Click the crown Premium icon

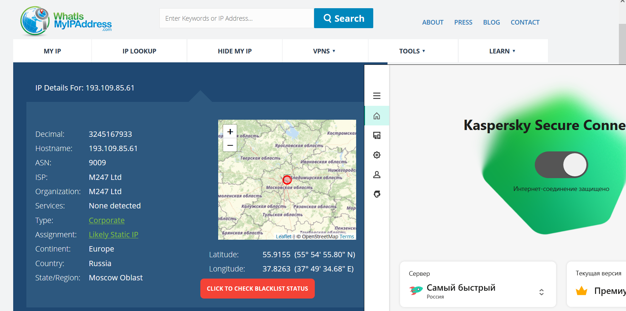(581, 291)
